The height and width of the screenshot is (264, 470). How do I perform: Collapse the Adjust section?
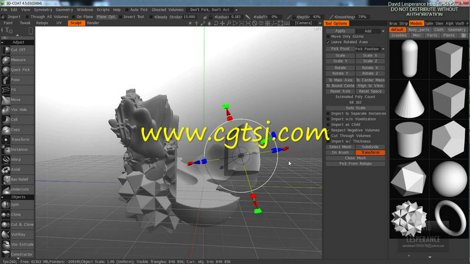[x=2, y=42]
